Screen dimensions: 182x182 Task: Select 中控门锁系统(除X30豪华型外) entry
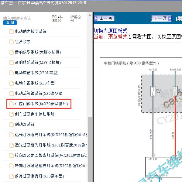point(41,104)
